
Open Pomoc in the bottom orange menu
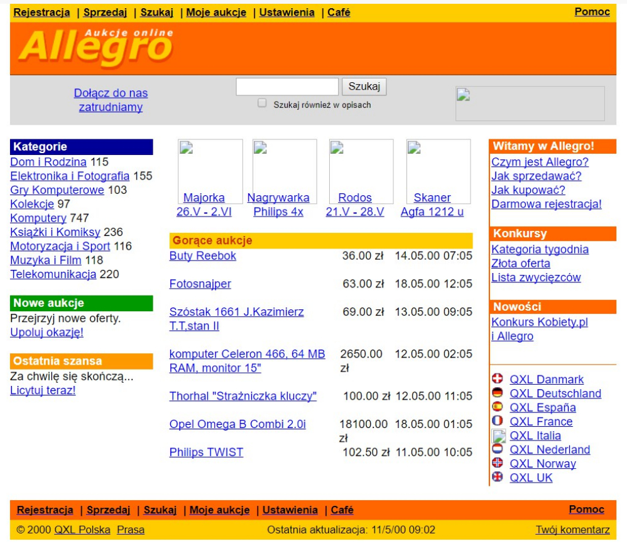(x=587, y=509)
